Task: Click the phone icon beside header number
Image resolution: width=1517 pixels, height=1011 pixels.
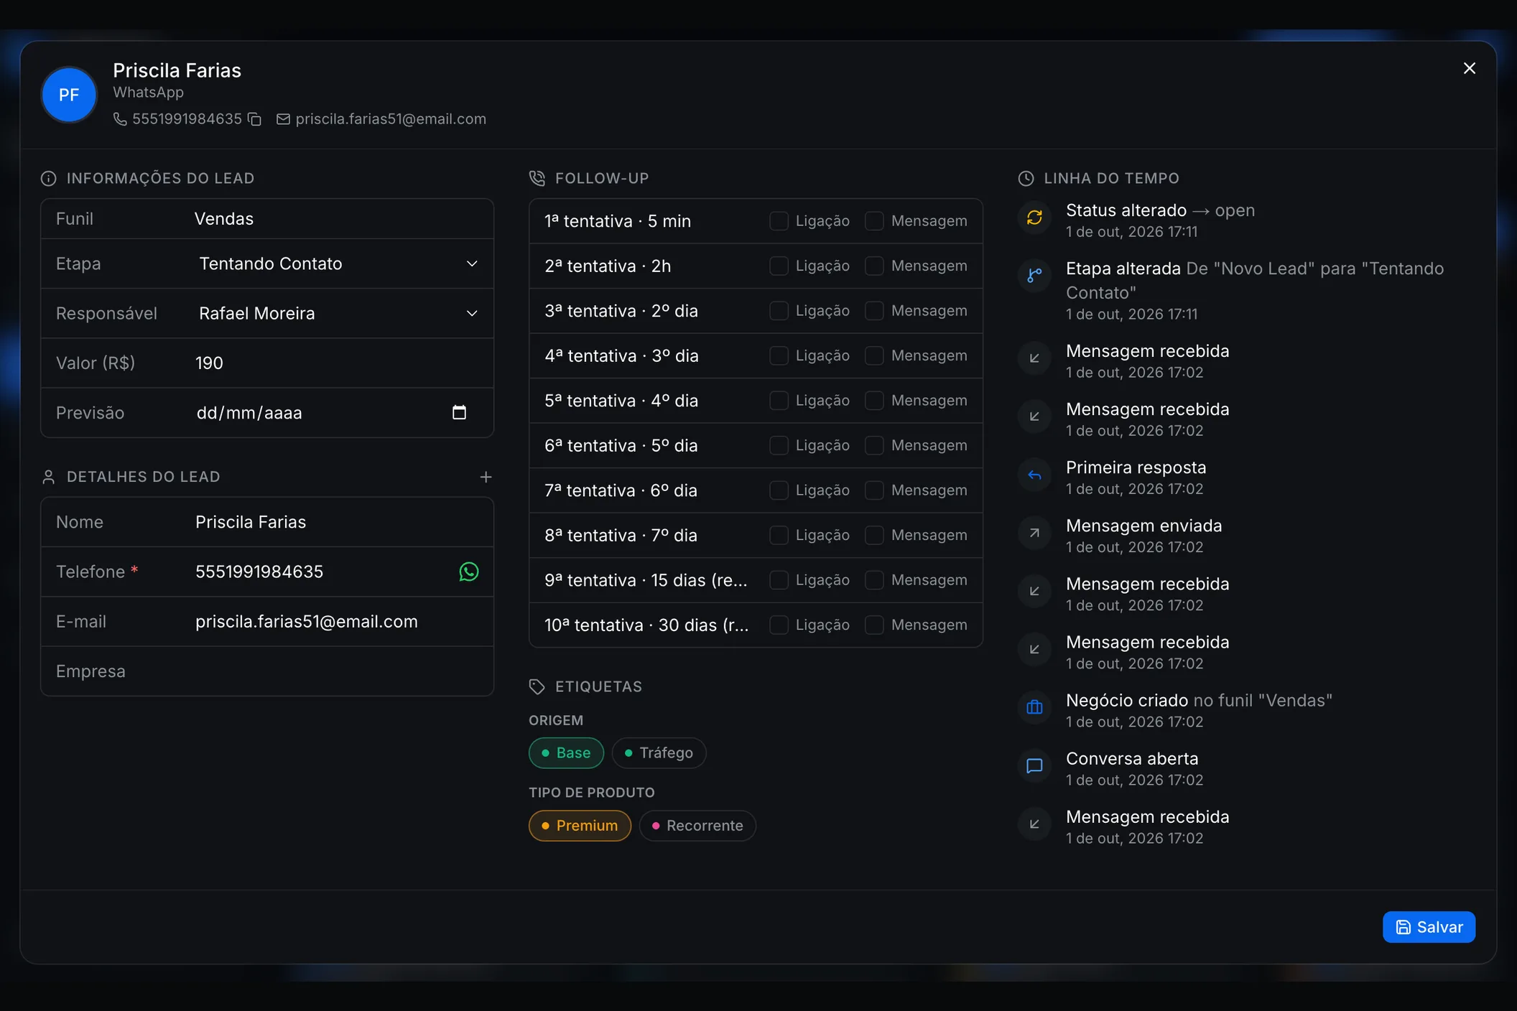Action: click(x=120, y=119)
